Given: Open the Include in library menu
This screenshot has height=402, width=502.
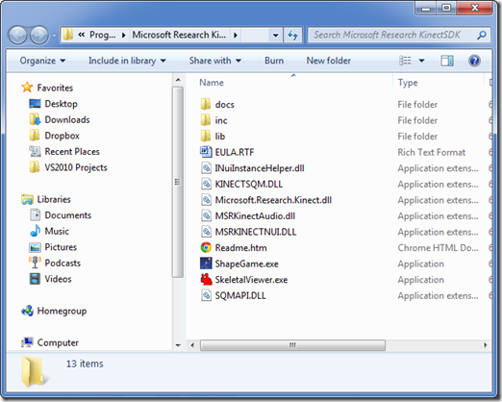Looking at the screenshot, I should pyautogui.click(x=127, y=61).
